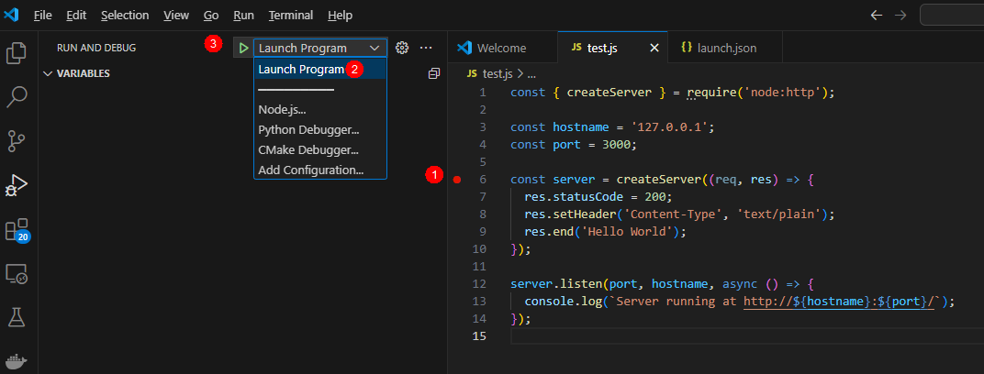Open the Search view icon
The height and width of the screenshot is (374, 984).
[17, 96]
